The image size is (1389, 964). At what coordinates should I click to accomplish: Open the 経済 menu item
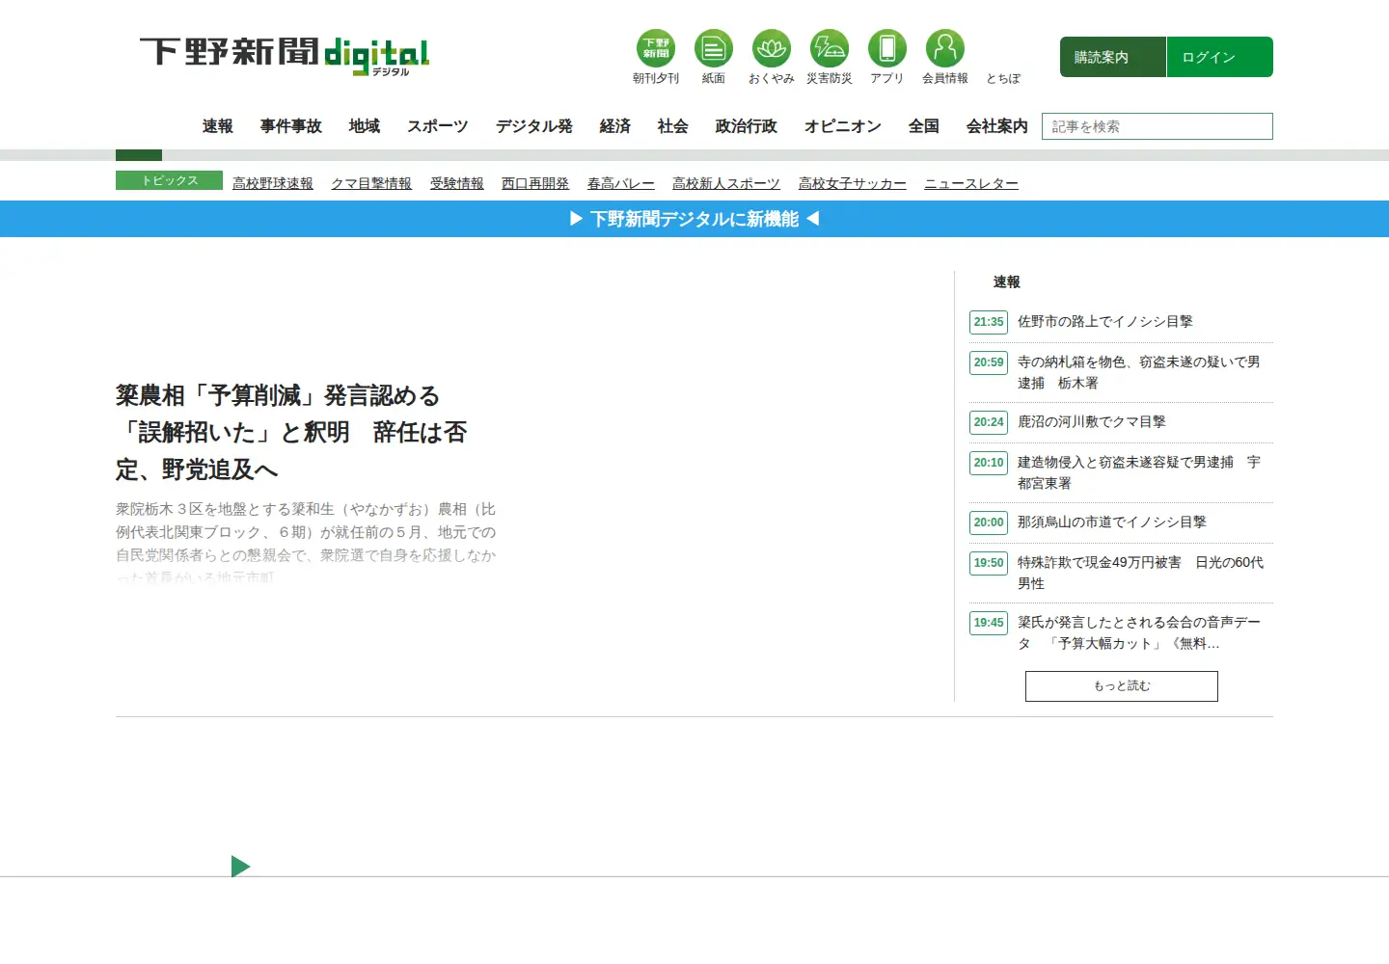(615, 126)
